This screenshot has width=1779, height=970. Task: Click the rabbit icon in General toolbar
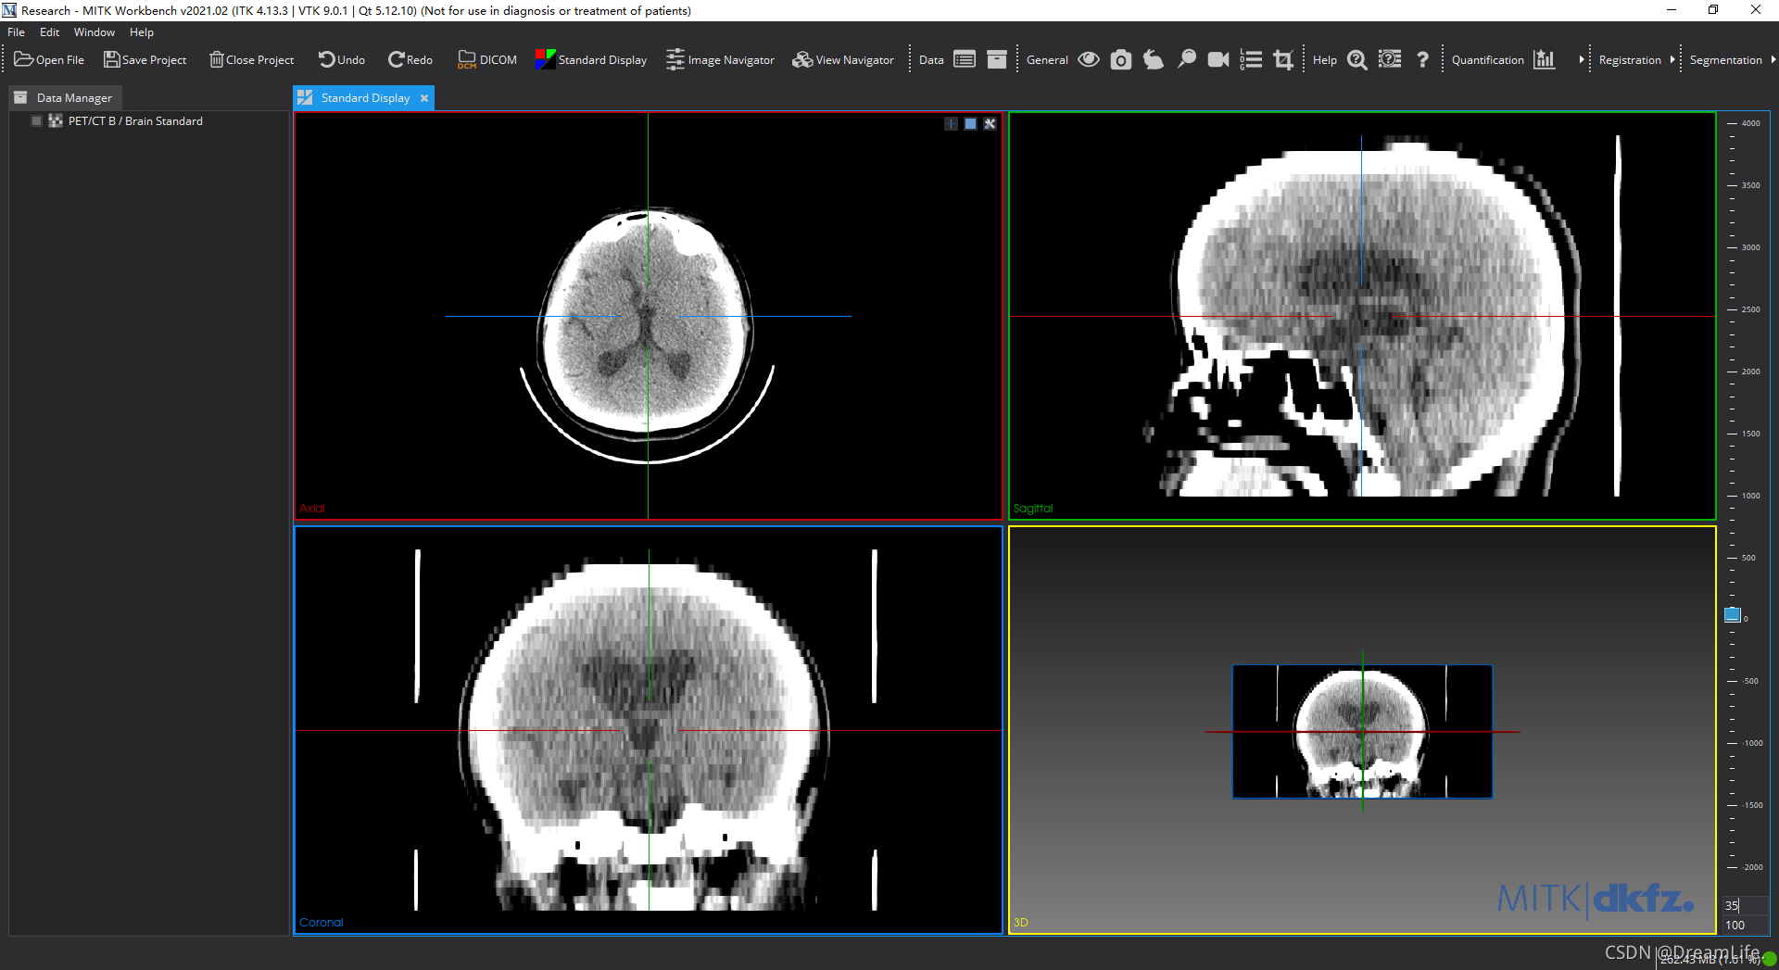(x=1154, y=60)
